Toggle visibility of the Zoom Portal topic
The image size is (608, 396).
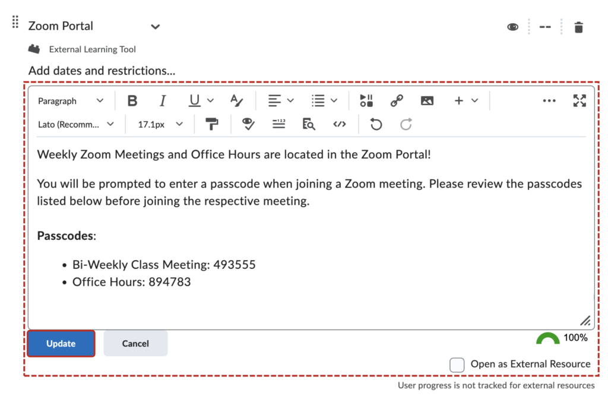(512, 27)
